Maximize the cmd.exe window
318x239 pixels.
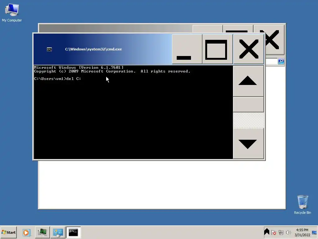click(218, 49)
